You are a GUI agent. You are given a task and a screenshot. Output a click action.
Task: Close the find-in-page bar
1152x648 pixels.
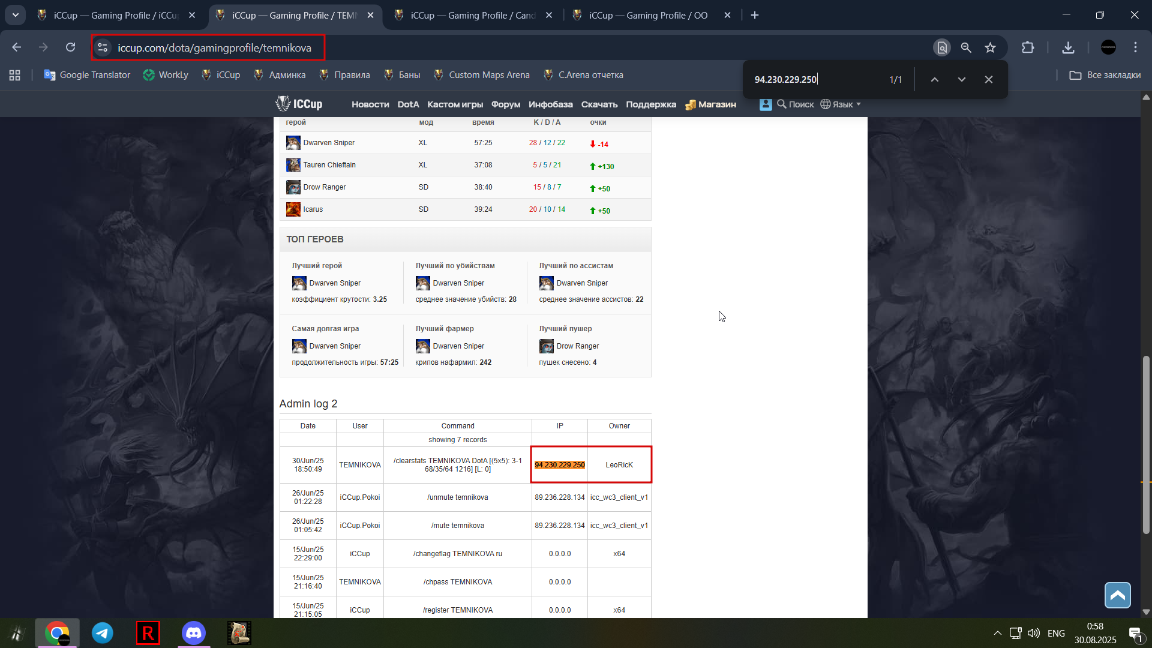(988, 79)
